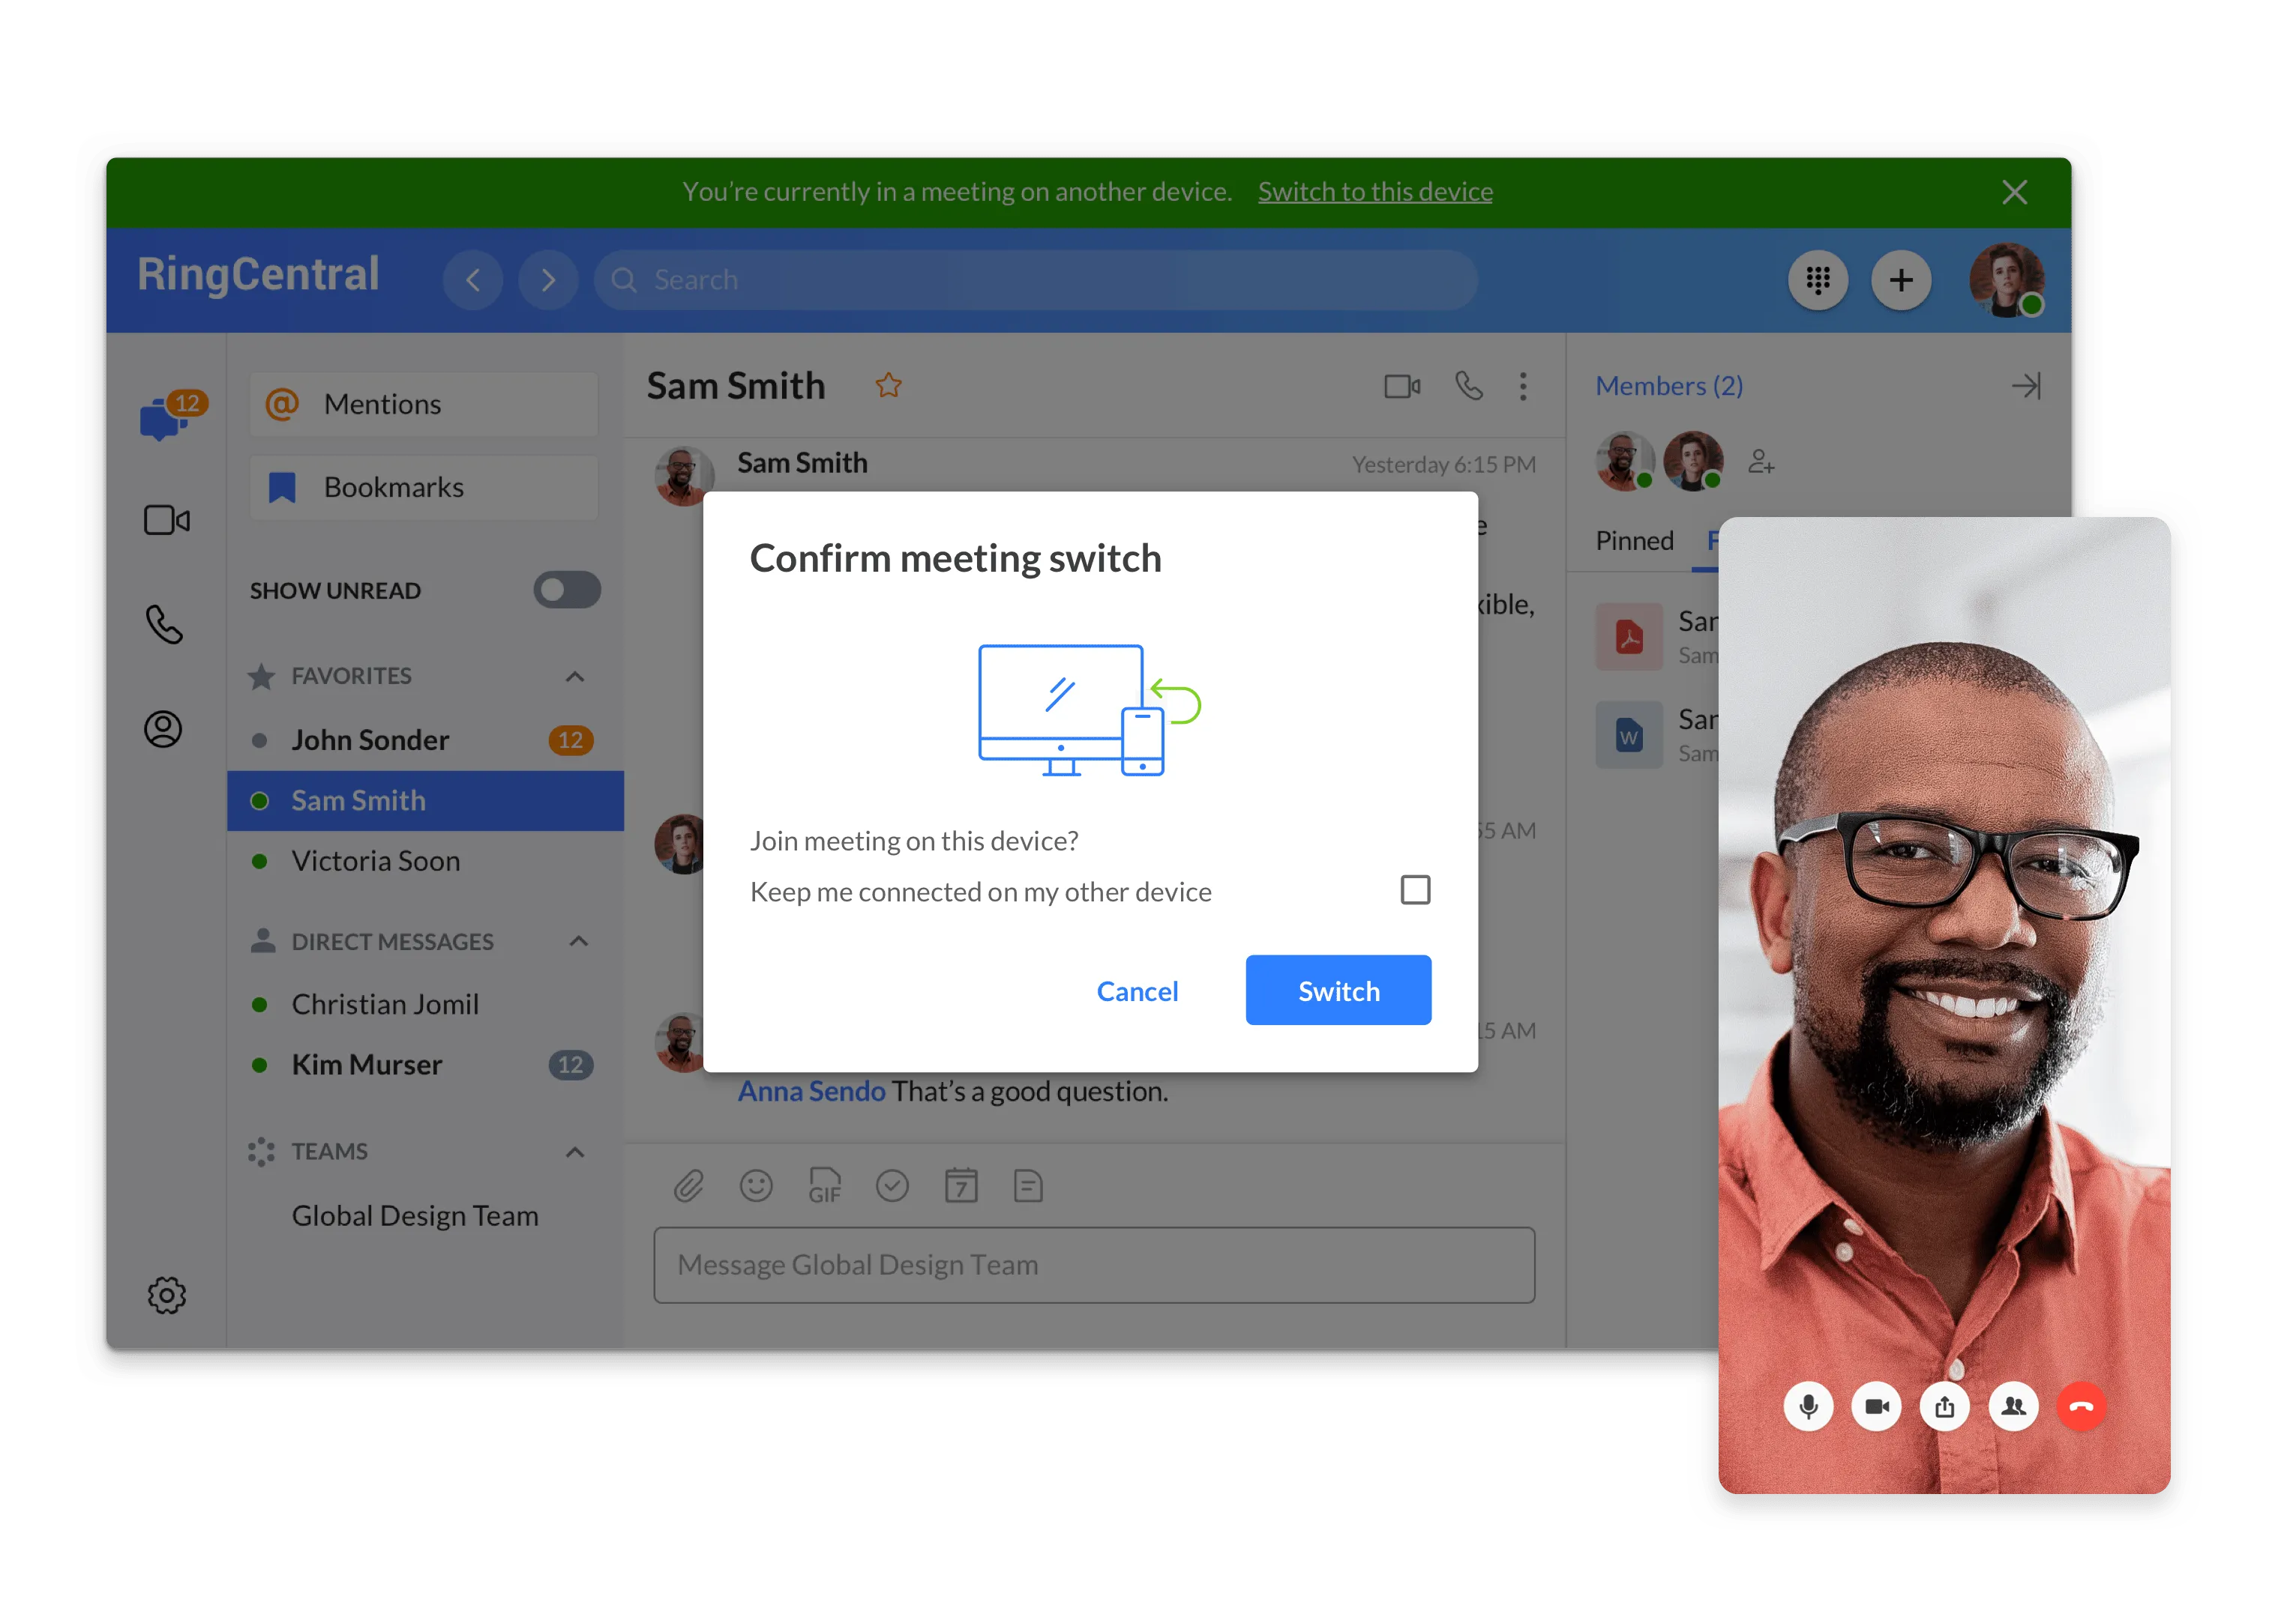Open the Phone section in left sidebar
The image size is (2296, 1605).
pyautogui.click(x=164, y=625)
